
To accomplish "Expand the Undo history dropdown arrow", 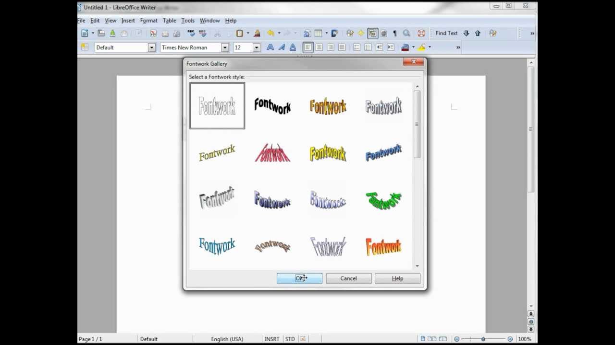I will pyautogui.click(x=279, y=33).
